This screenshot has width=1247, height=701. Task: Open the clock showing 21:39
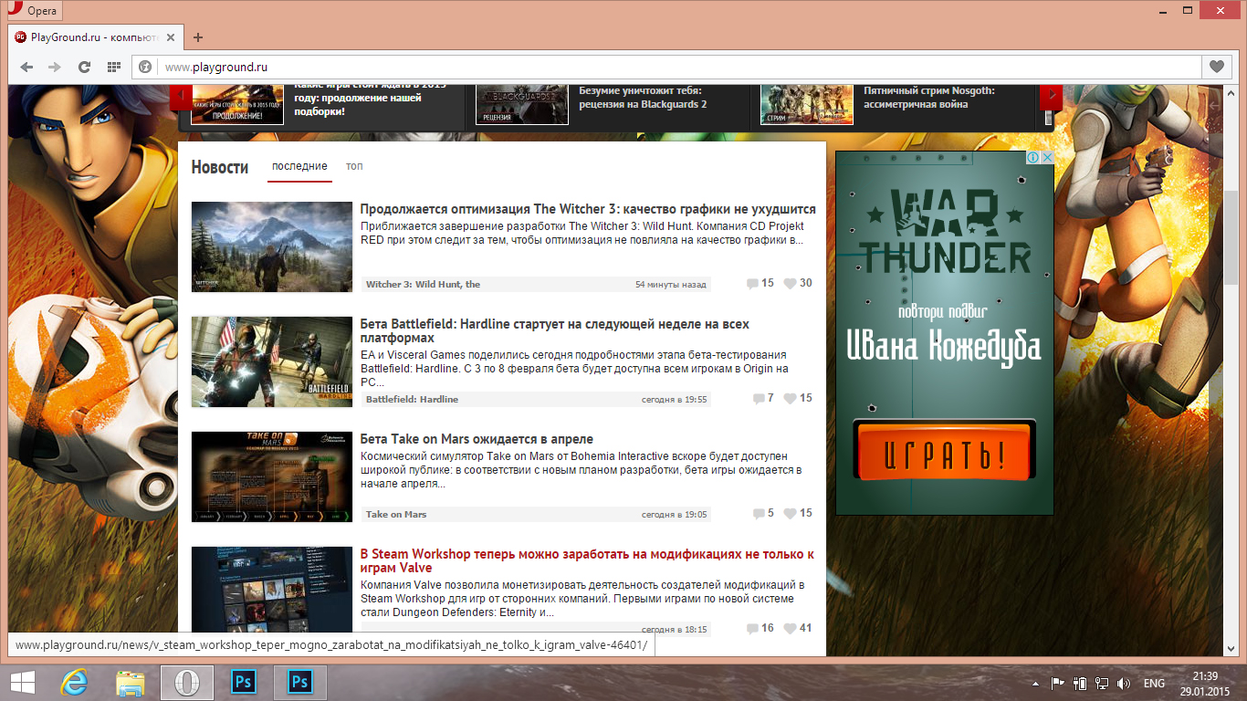coord(1205,683)
